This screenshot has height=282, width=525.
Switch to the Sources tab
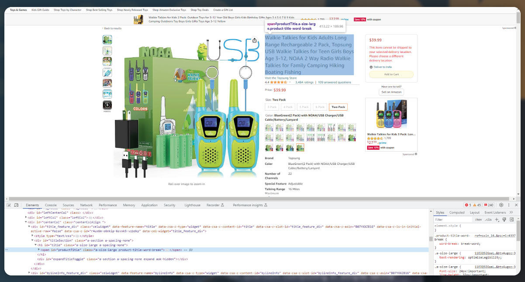point(68,205)
